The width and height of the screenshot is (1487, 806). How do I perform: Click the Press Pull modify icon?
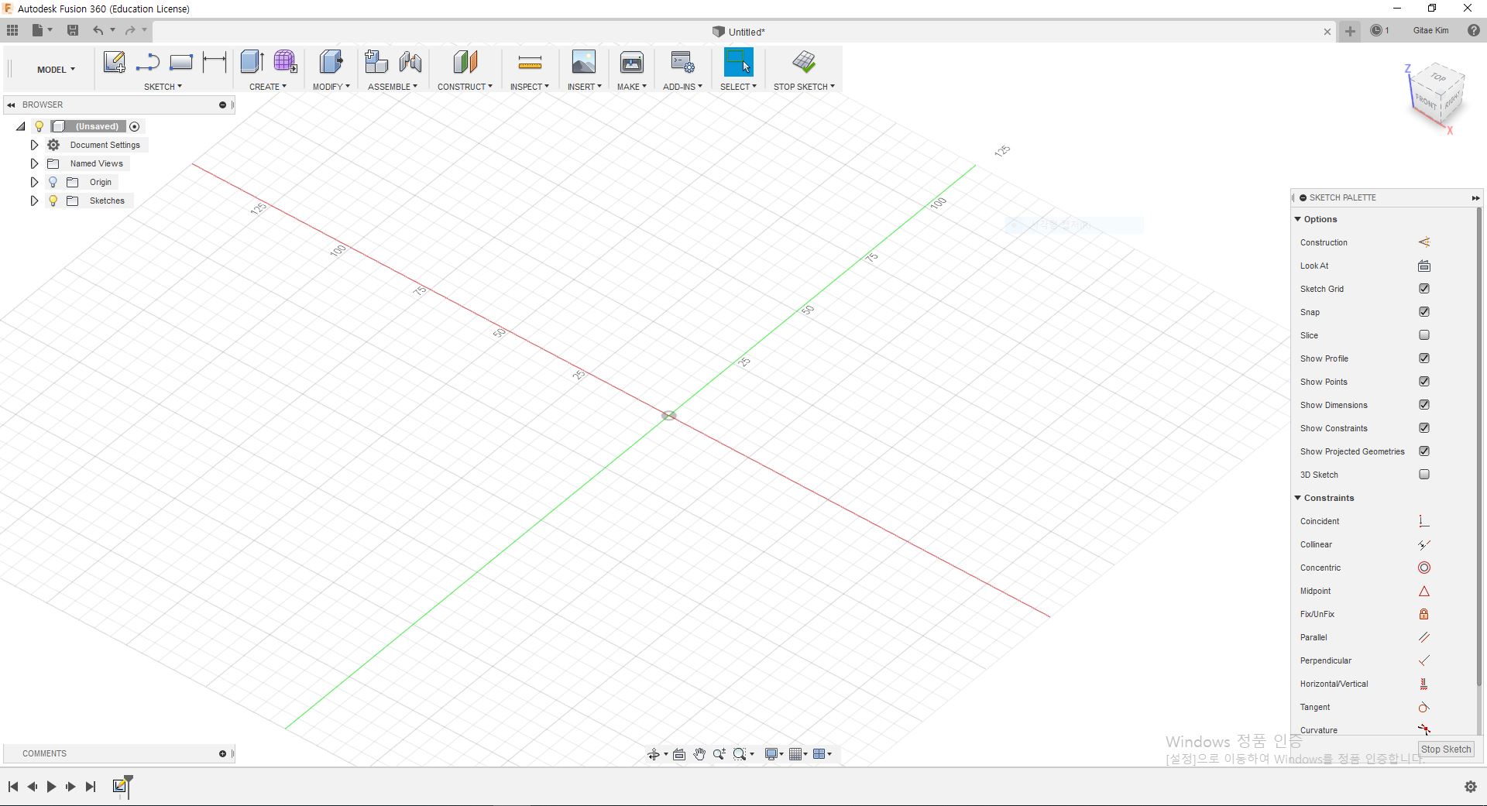331,62
